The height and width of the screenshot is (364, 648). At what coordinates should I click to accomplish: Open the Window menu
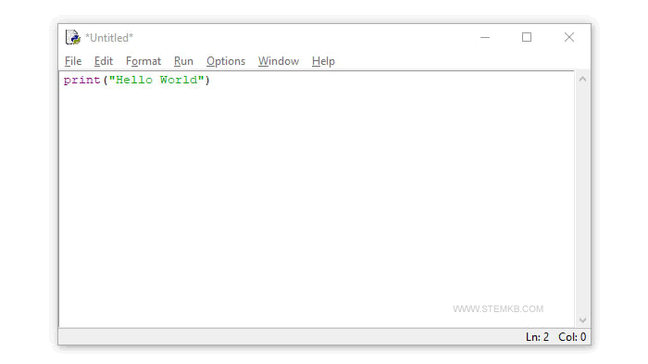point(279,61)
